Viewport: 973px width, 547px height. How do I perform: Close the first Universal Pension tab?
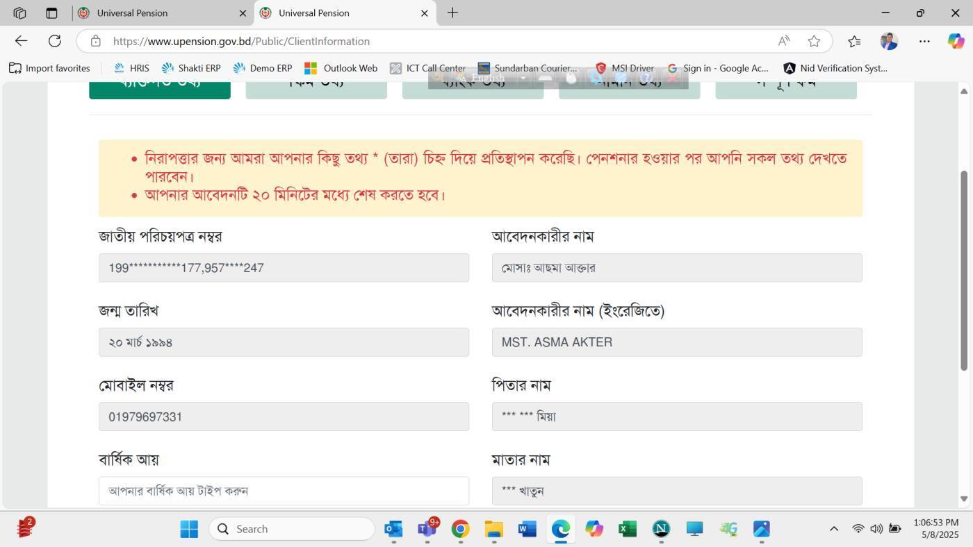243,13
